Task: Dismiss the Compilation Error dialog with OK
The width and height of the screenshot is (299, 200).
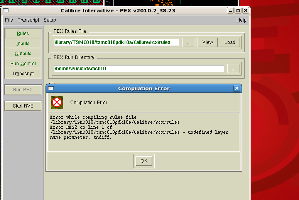Action: (x=144, y=161)
